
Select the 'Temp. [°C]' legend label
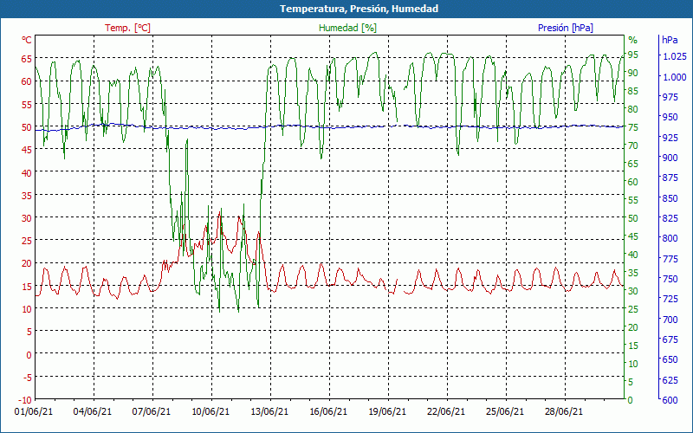click(x=127, y=28)
